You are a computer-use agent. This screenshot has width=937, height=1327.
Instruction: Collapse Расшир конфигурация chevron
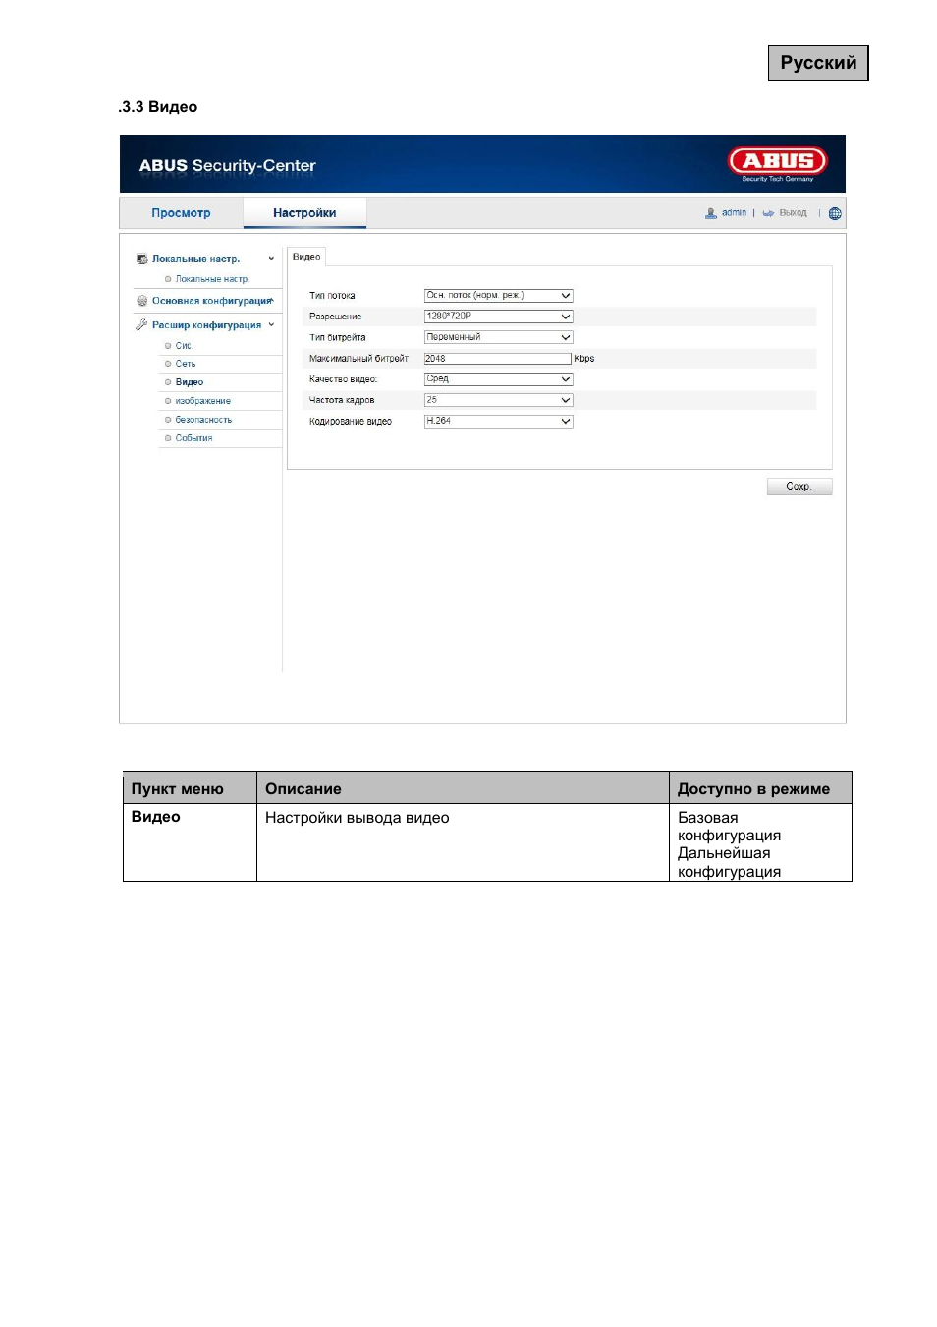(x=271, y=324)
